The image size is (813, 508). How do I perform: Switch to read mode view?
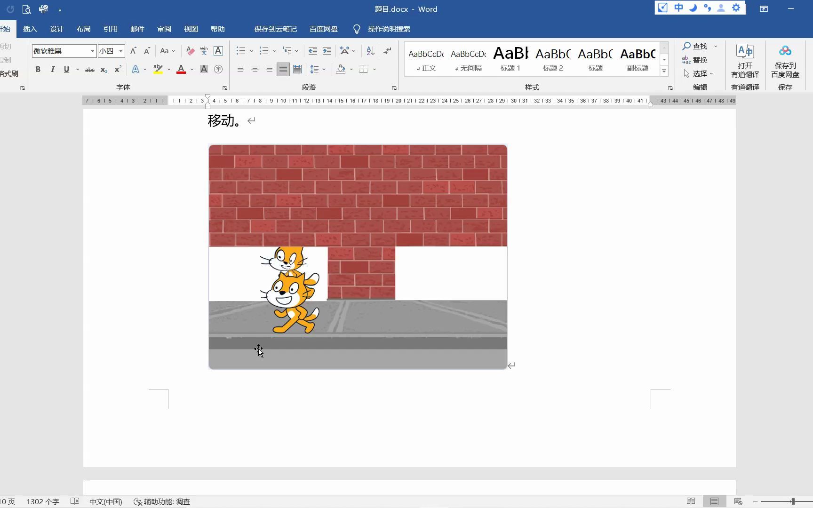point(691,501)
